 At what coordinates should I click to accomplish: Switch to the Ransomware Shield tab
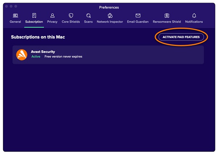(x=167, y=22)
